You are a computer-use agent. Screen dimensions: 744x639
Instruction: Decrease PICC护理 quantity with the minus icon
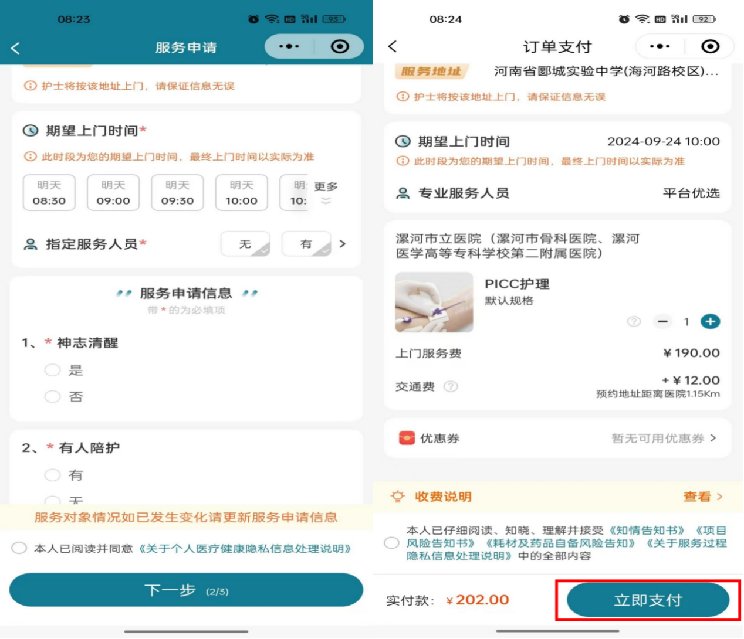663,321
